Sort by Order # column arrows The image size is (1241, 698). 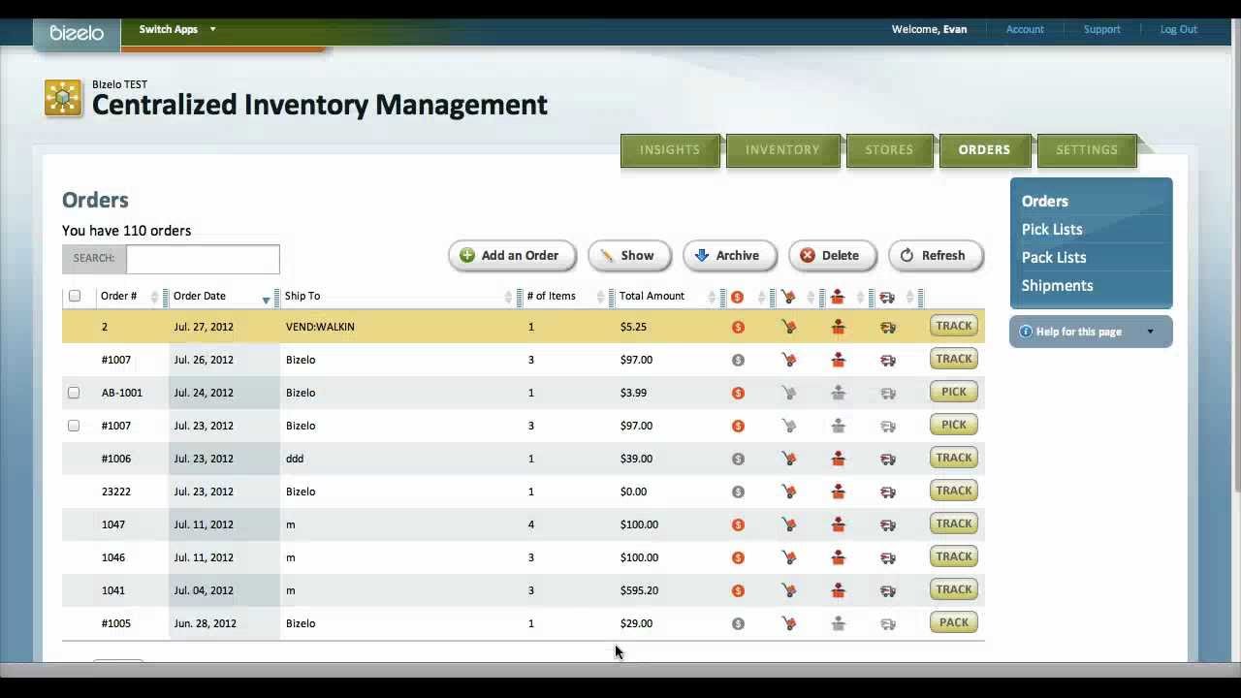pyautogui.click(x=154, y=298)
